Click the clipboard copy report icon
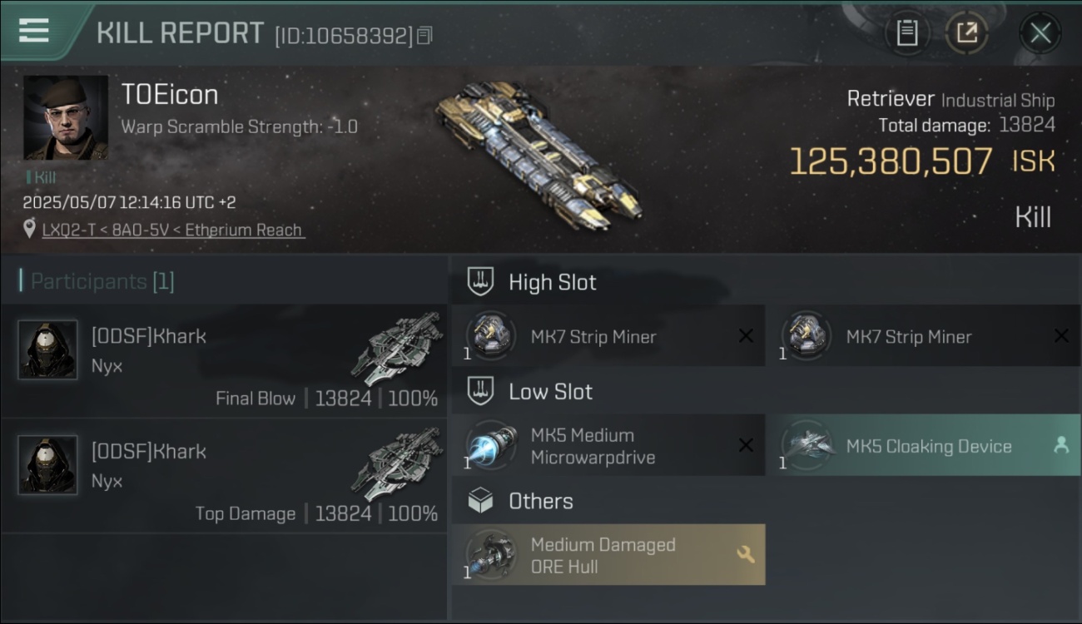 coord(906,33)
